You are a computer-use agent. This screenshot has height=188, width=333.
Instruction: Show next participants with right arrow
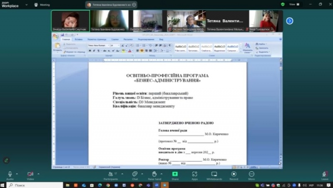290,21
